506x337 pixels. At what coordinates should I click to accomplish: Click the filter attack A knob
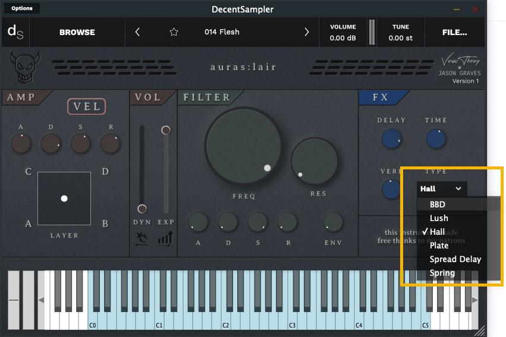click(x=198, y=222)
